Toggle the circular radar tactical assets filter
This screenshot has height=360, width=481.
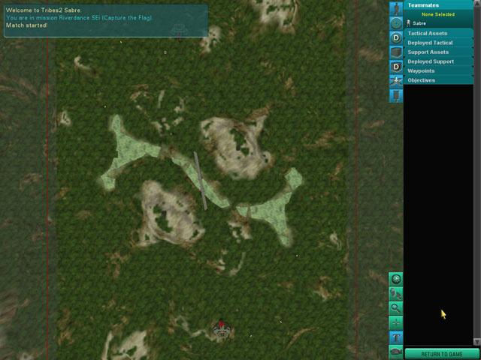(x=396, y=23)
